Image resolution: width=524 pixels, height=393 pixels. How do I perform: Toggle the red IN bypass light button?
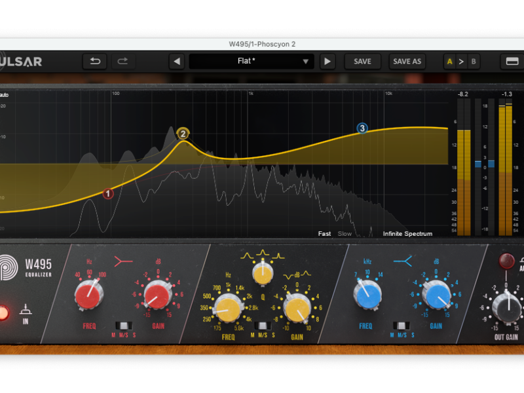tap(3, 313)
